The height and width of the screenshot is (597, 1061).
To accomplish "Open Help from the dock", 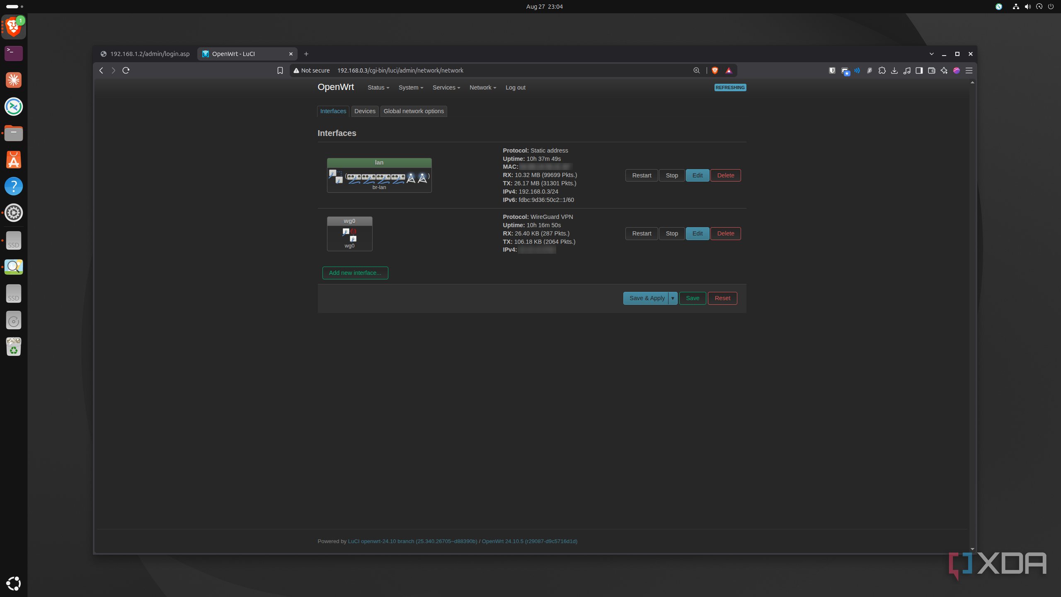I will [14, 186].
